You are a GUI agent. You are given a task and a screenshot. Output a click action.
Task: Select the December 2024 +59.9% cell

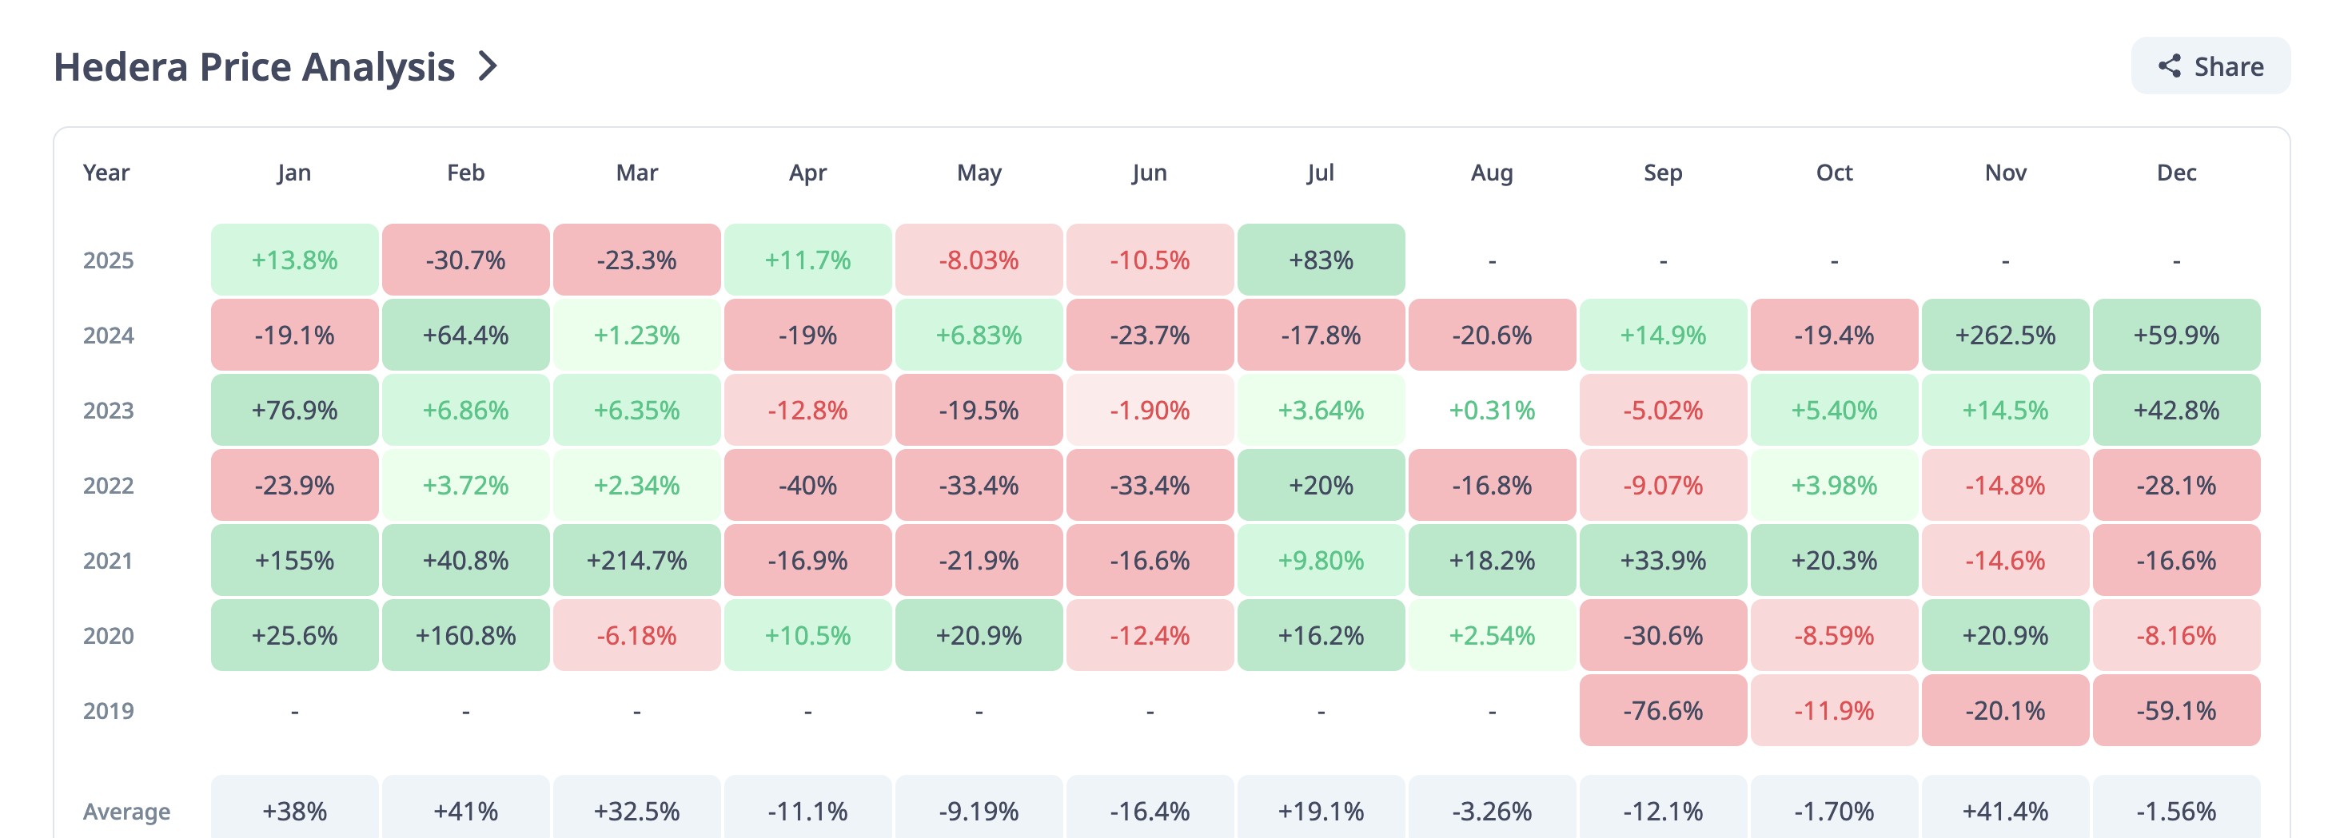coord(2175,336)
